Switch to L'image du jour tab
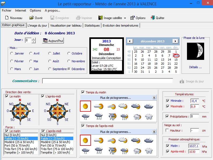The width and height of the screenshot is (213, 160). pyautogui.click(x=37, y=26)
